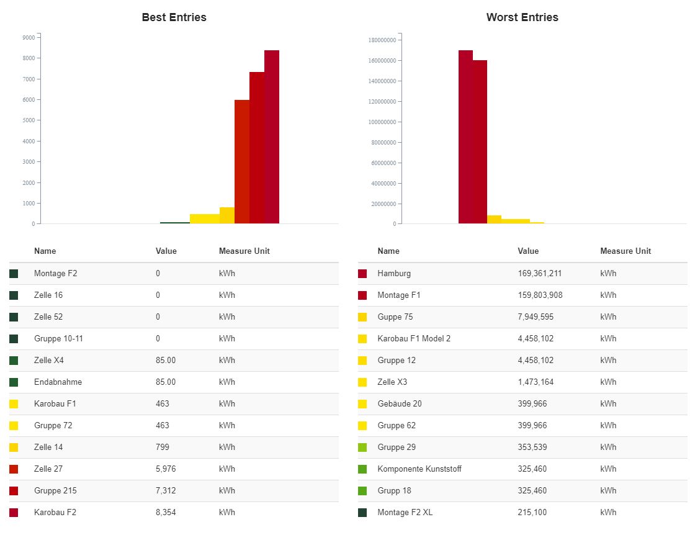This screenshot has height=535, width=695.
Task: Click the red swatch next to Hamburg
Action: 362,274
